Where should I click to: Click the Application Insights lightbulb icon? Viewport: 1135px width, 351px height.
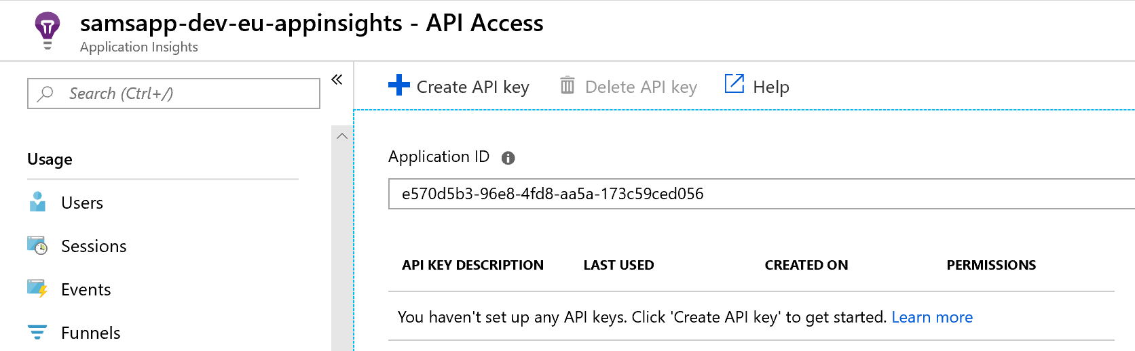pos(47,30)
